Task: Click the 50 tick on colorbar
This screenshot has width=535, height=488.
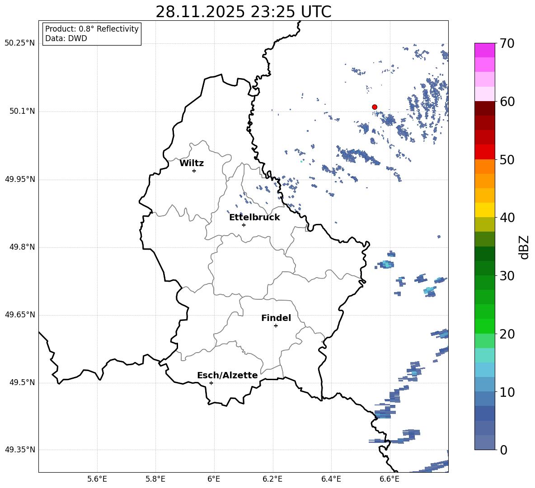Action: (x=507, y=159)
